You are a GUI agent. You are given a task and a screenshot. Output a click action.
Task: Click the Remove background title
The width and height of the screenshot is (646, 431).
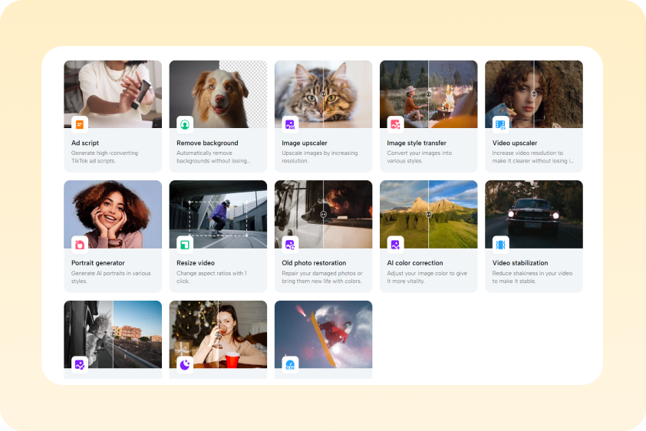click(207, 143)
